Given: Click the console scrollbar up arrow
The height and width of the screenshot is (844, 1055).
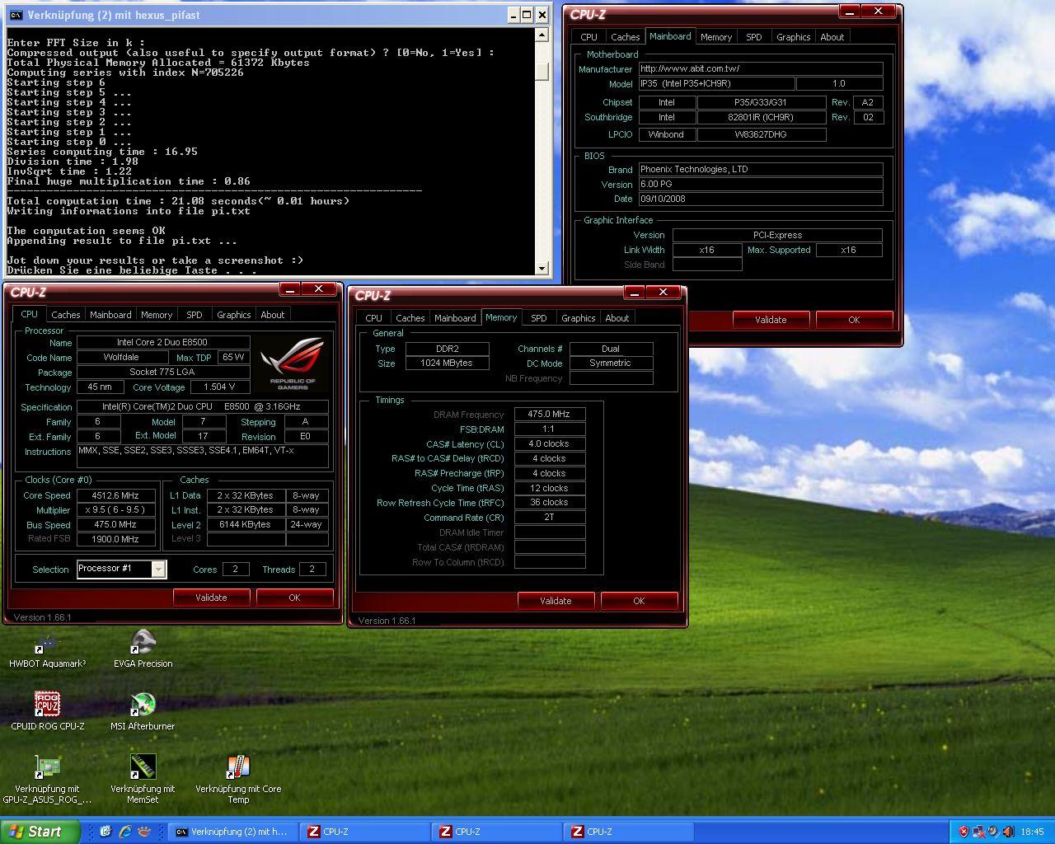Looking at the screenshot, I should coord(542,35).
